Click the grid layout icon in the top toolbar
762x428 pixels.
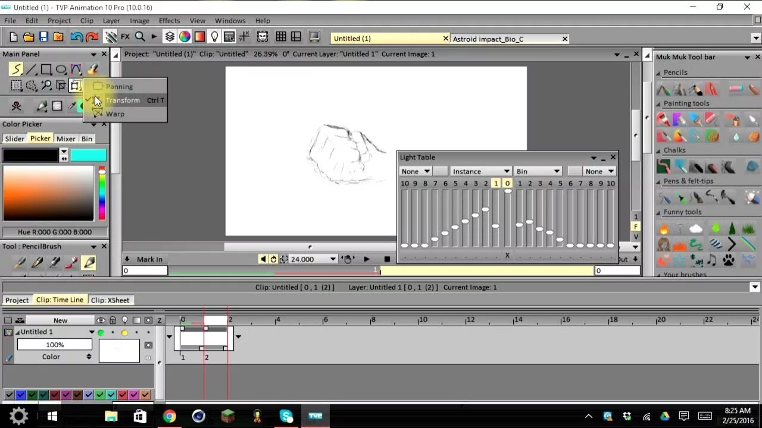281,37
